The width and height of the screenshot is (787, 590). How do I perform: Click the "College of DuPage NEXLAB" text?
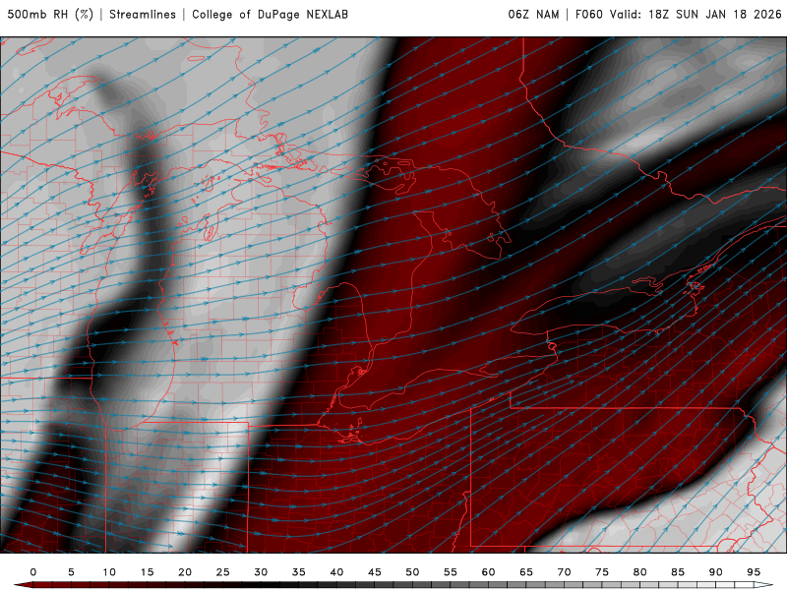(270, 14)
